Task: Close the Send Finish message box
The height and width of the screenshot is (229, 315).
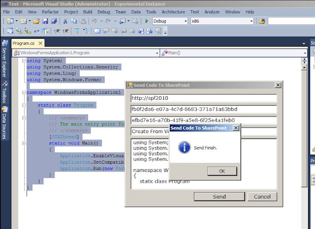Action: click(236, 128)
